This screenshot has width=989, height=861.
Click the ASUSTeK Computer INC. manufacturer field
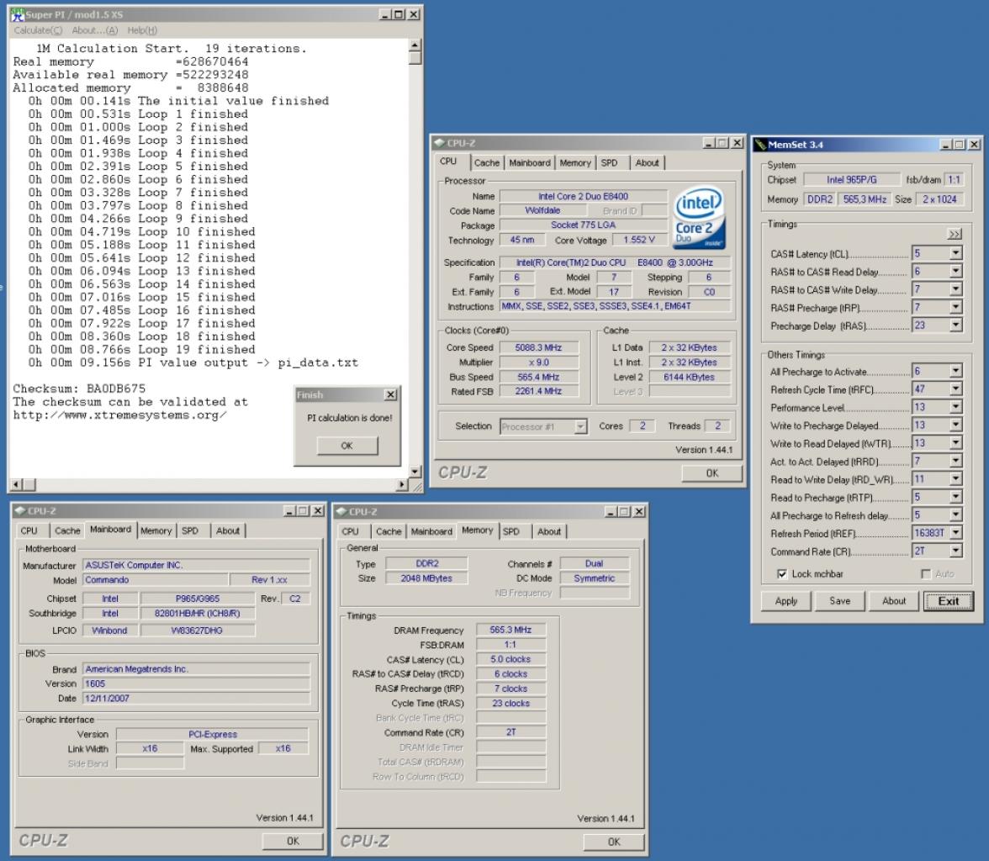(197, 565)
